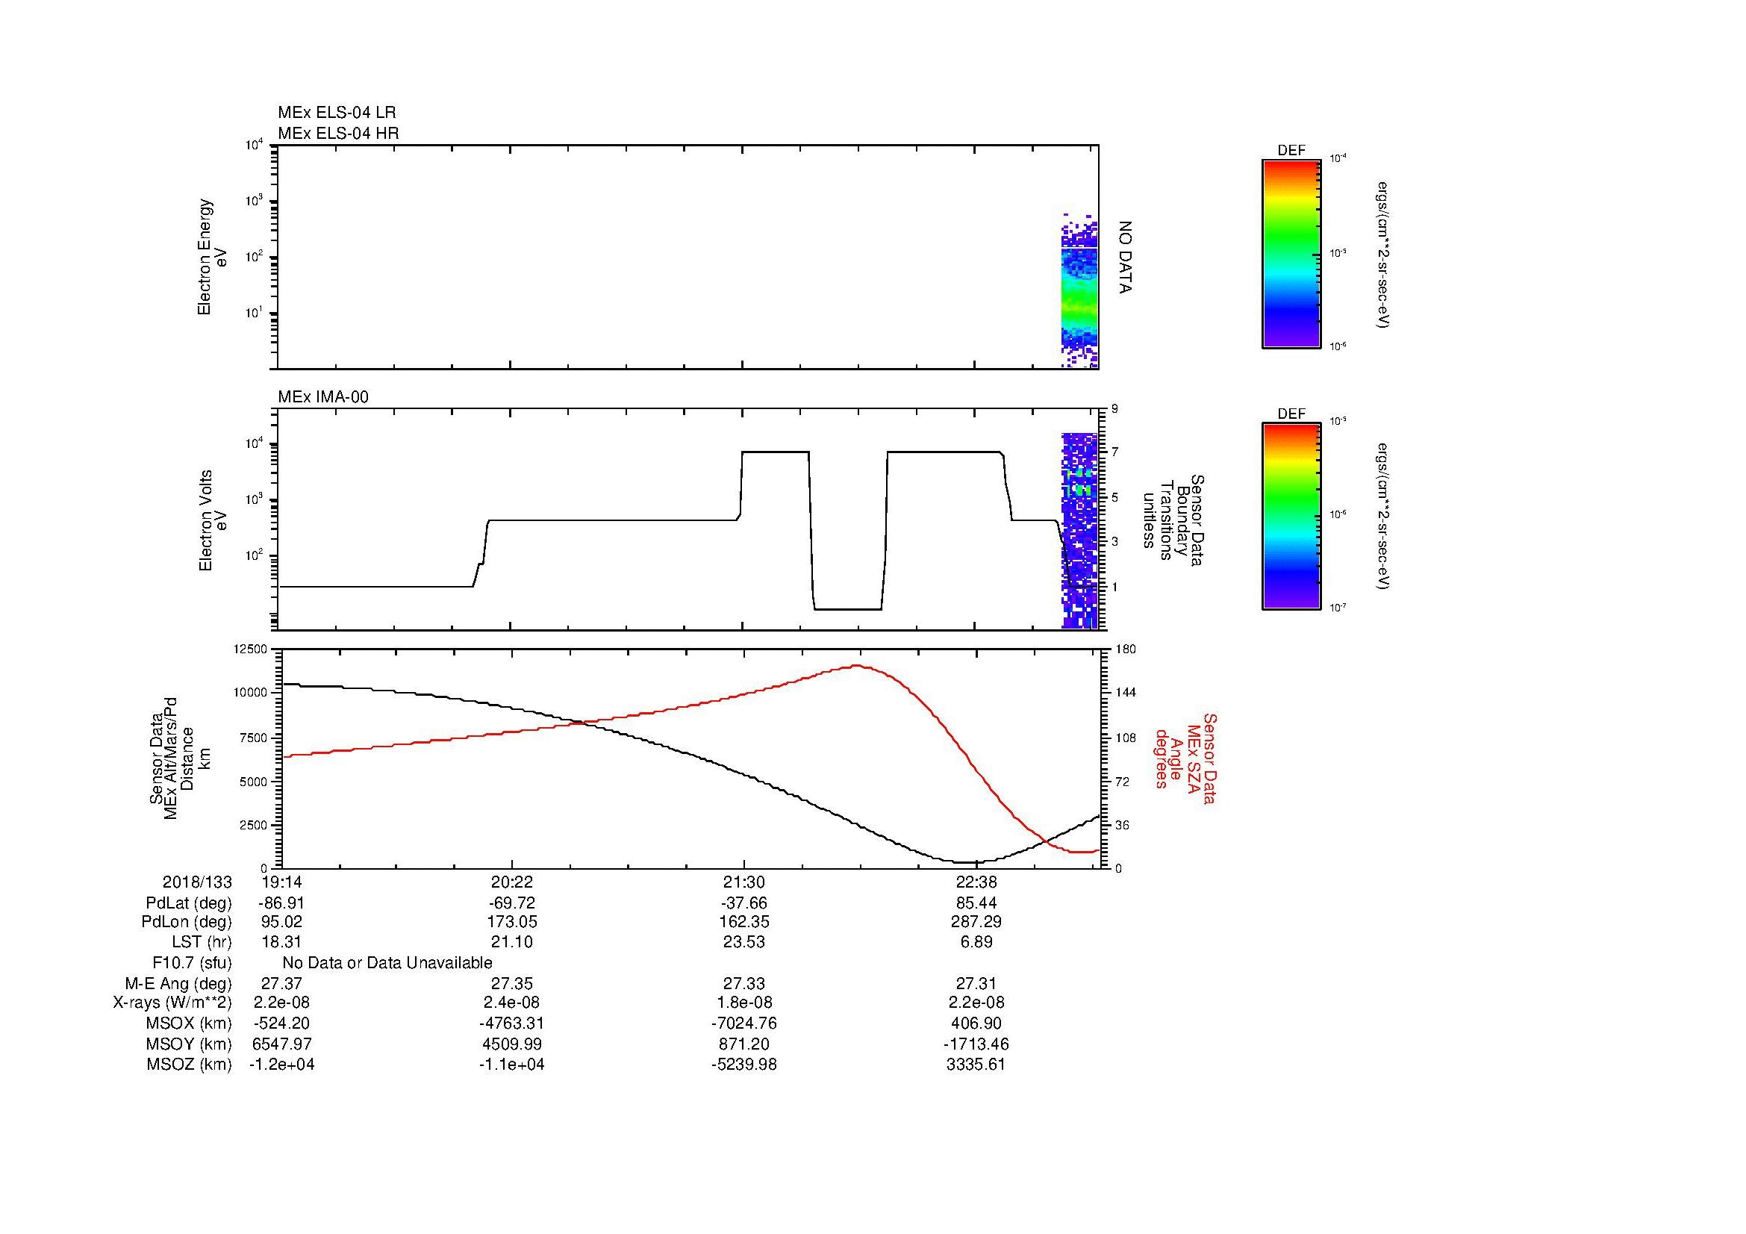Click the '12500' altitude axis tick label

coord(249,649)
